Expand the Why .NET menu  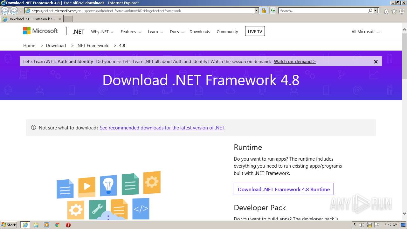click(x=102, y=32)
